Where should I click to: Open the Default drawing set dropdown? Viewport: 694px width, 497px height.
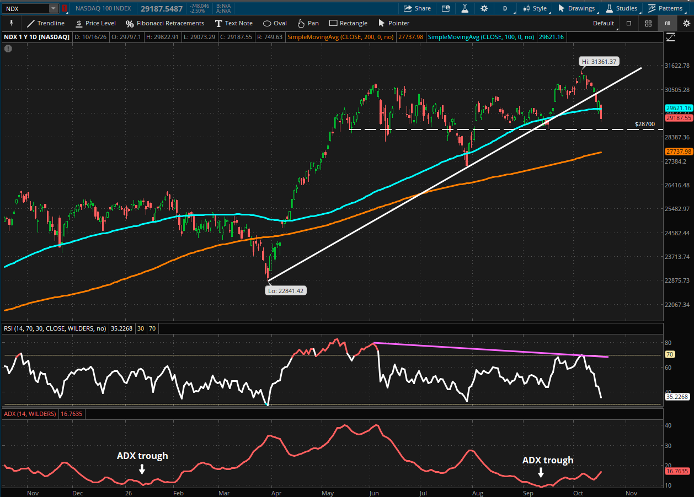[x=603, y=23]
